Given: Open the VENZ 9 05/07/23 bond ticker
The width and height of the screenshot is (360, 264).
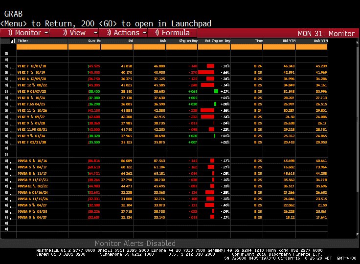Looking at the screenshot, I should coord(30,91).
